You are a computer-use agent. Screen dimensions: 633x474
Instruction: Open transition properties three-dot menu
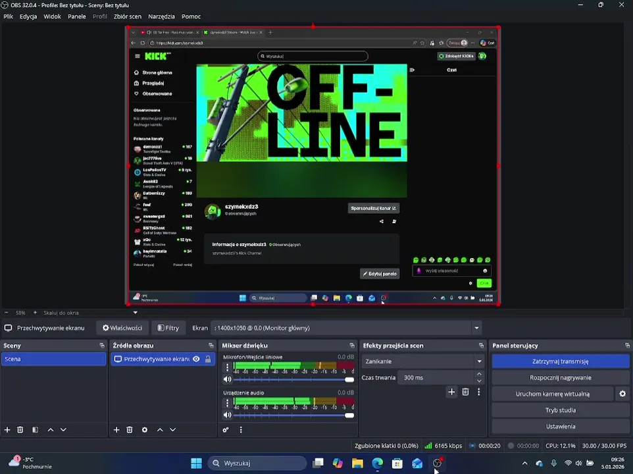pyautogui.click(x=479, y=392)
